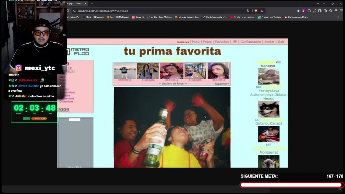
Task: Open the Brave Wallet icon
Action: [x=325, y=11]
